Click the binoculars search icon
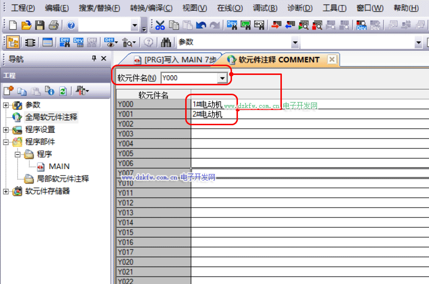 [x=166, y=42]
